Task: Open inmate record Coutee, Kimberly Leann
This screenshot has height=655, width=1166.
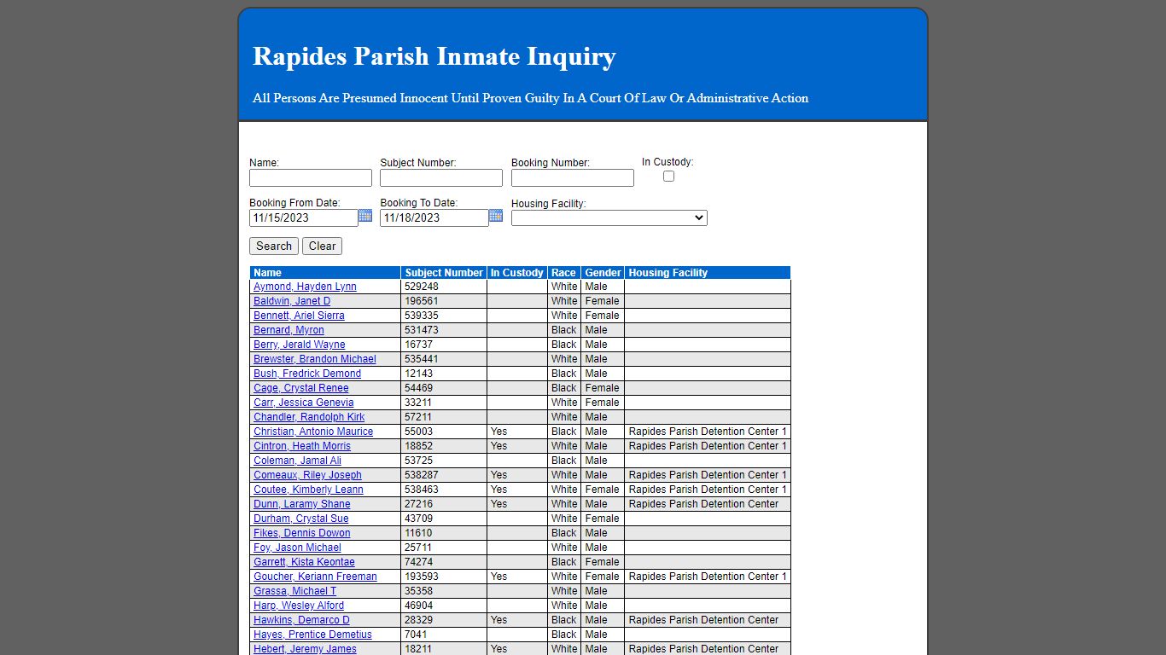Action: click(308, 490)
